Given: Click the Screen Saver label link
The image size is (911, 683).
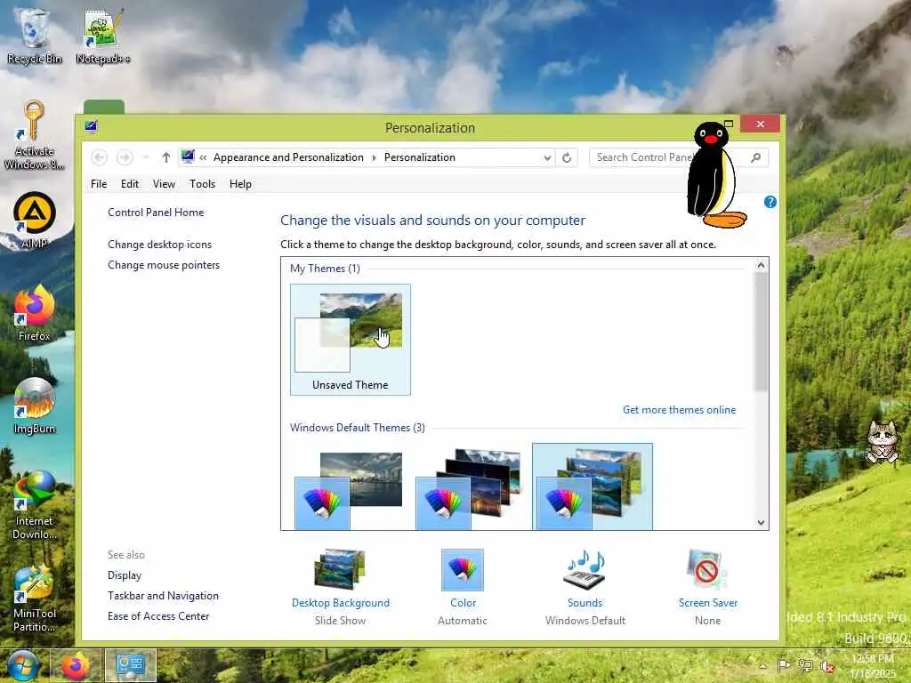Looking at the screenshot, I should click(707, 603).
